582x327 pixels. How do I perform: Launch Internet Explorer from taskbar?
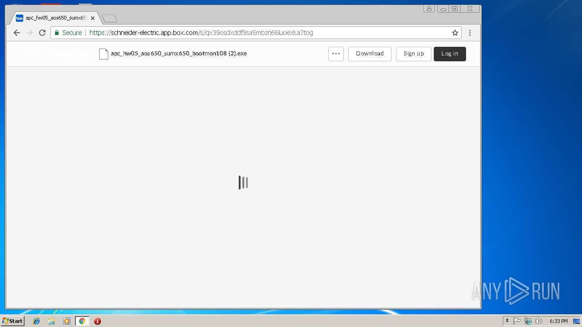click(36, 321)
